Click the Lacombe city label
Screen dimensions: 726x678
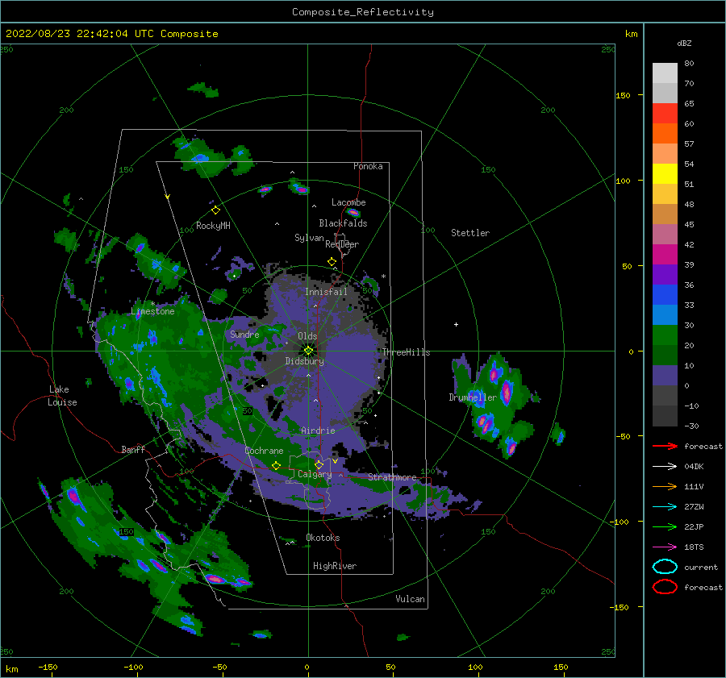[348, 202]
